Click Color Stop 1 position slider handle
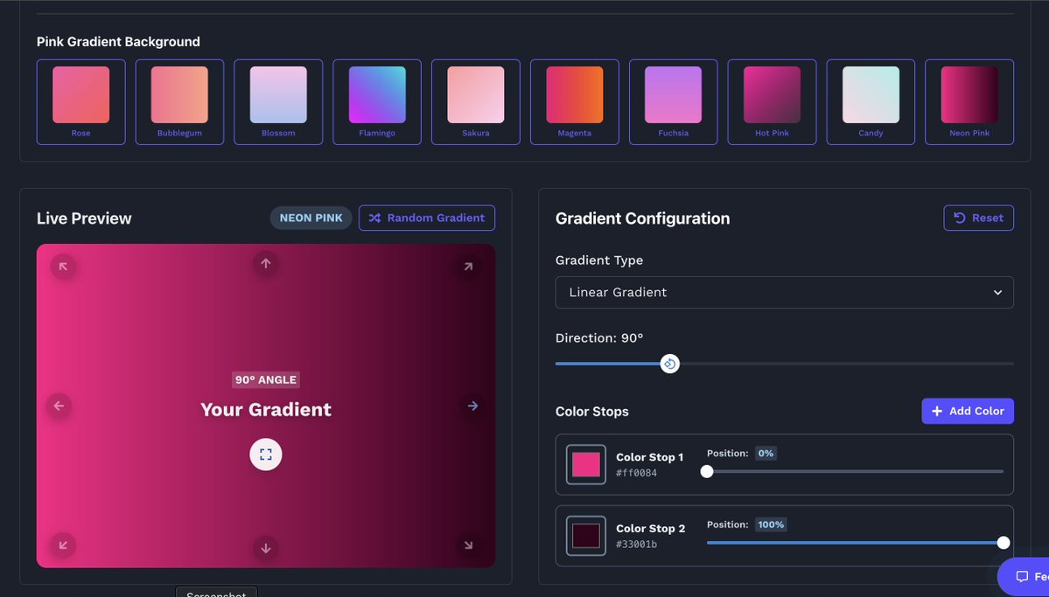 point(706,471)
